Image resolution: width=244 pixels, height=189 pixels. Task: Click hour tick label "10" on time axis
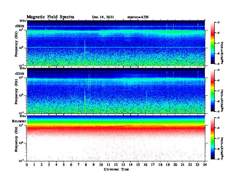pos(101,165)
